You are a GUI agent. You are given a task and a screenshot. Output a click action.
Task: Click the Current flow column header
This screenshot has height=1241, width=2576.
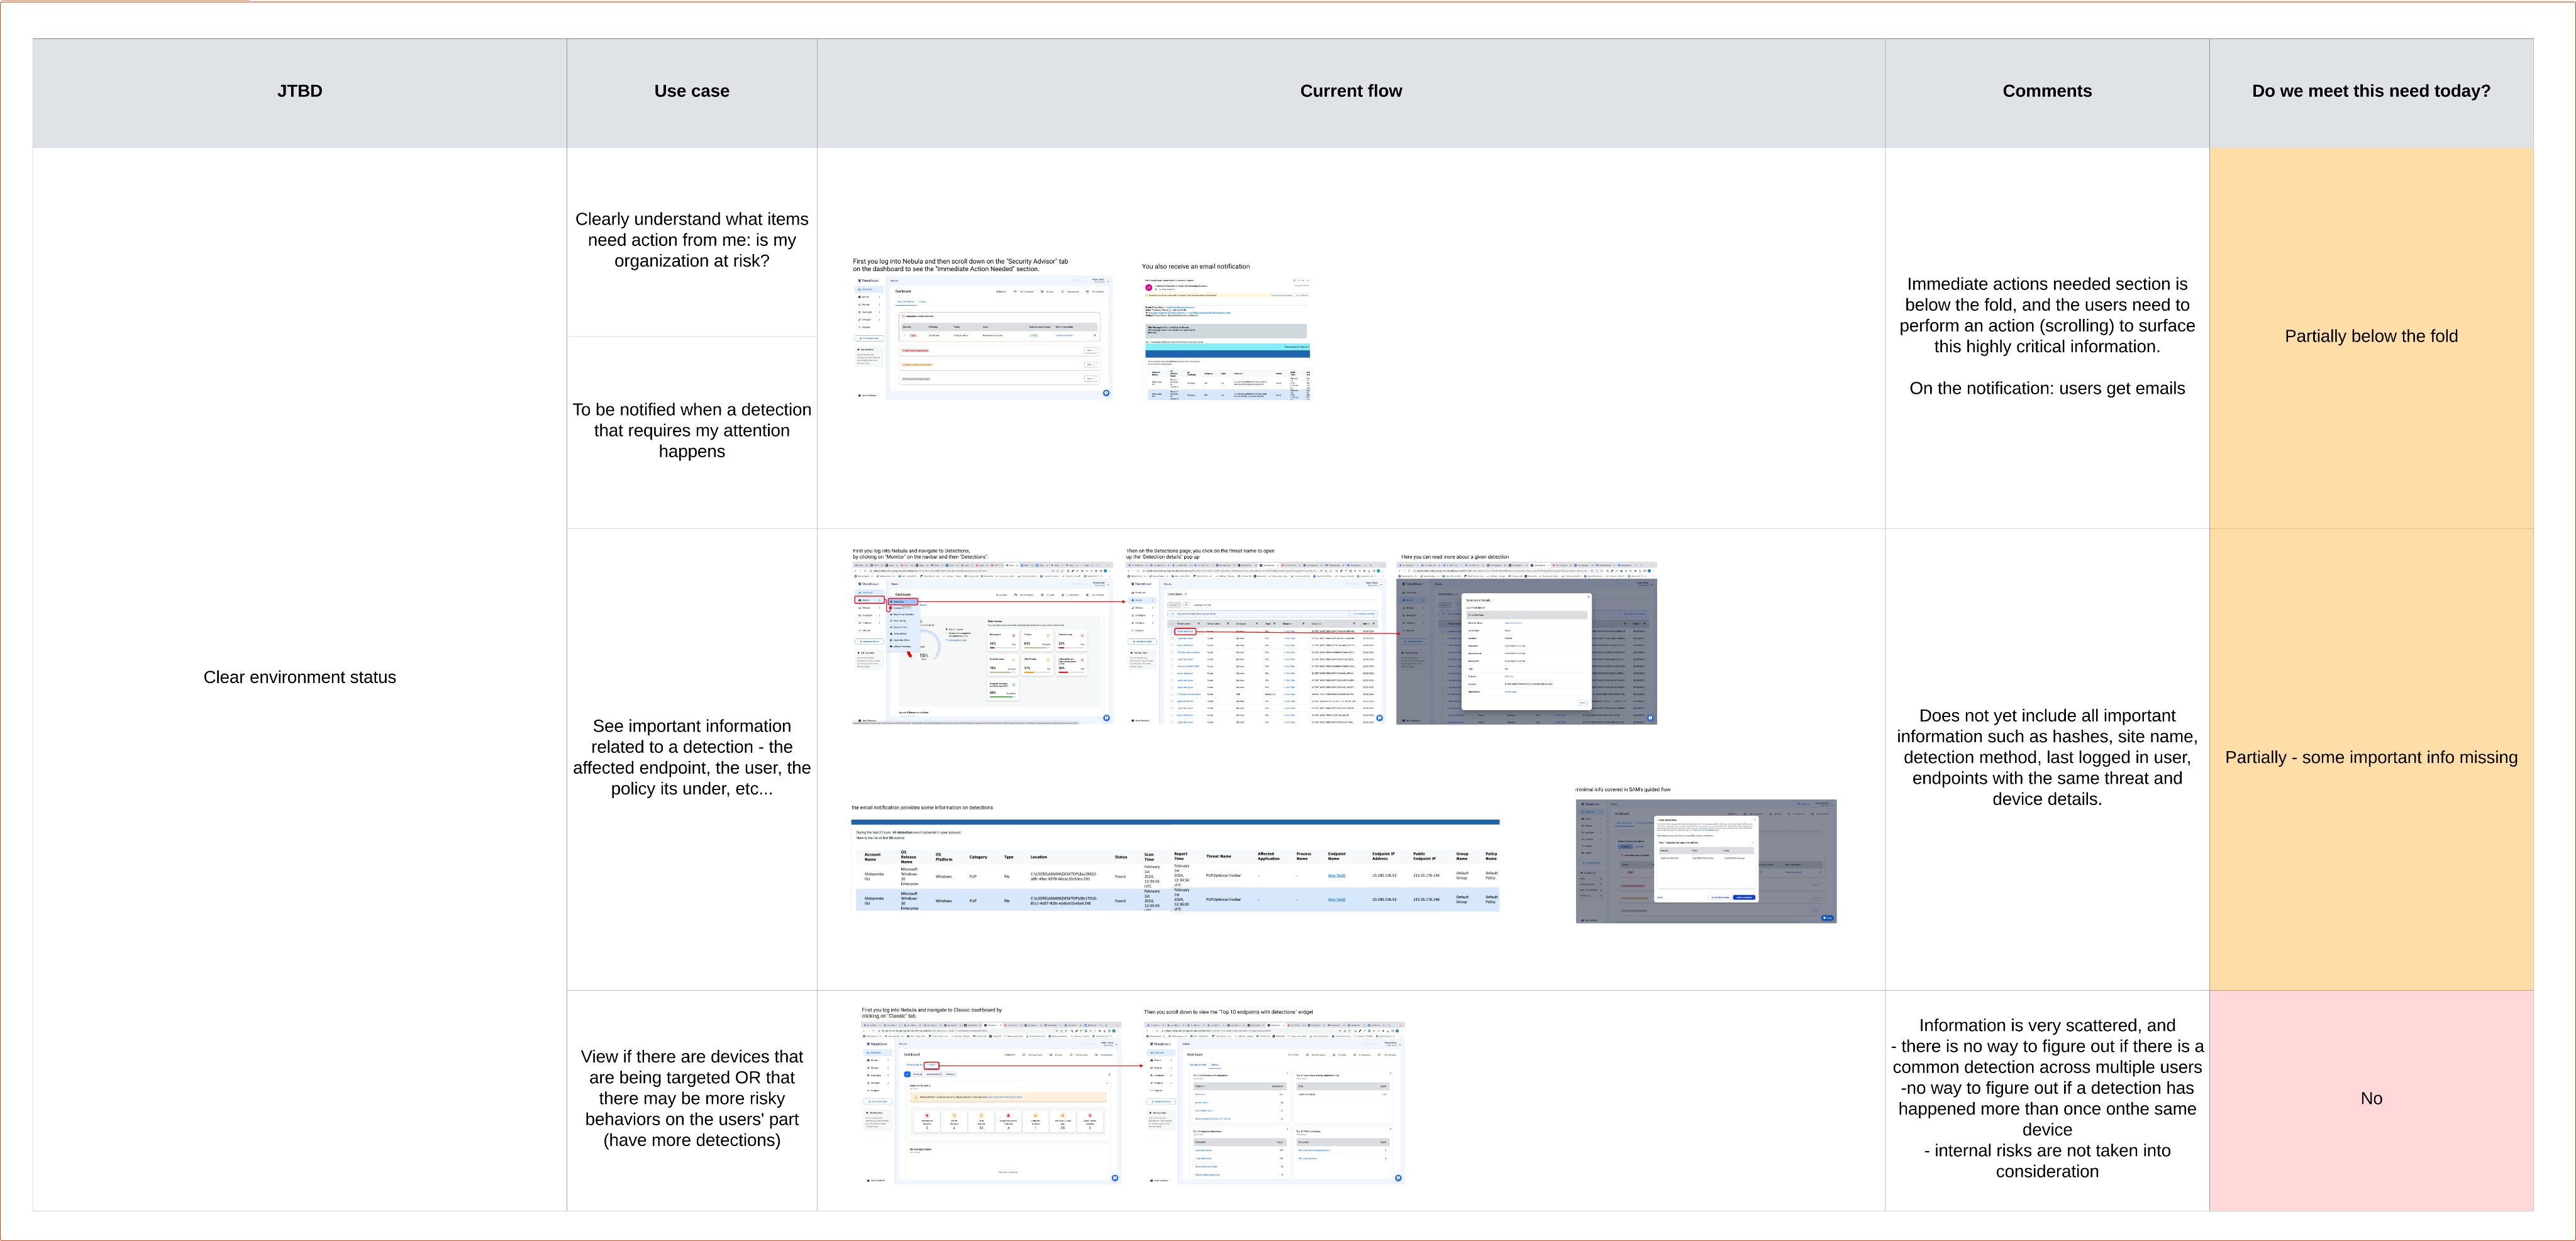tap(1350, 91)
